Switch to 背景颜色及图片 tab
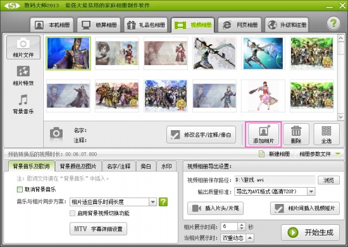The image size is (348, 247). point(78,166)
